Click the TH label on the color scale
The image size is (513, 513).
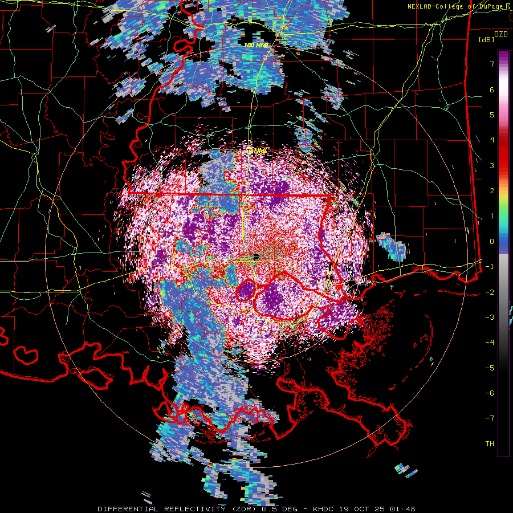point(490,444)
